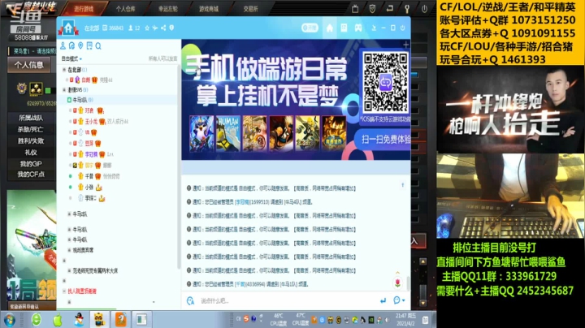Collapse the 激情5V5 channel tree node
Viewport: 585px width, 328px height.
point(64,90)
